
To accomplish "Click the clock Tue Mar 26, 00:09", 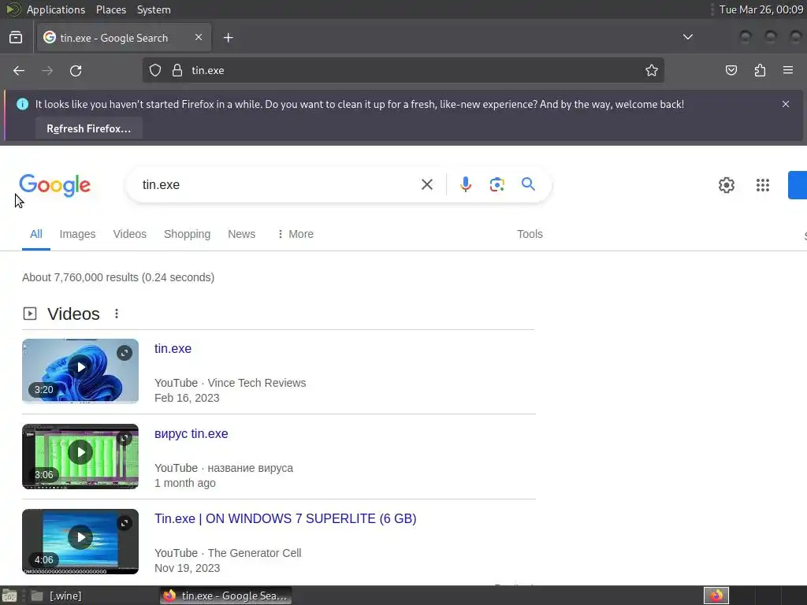I will tap(761, 9).
